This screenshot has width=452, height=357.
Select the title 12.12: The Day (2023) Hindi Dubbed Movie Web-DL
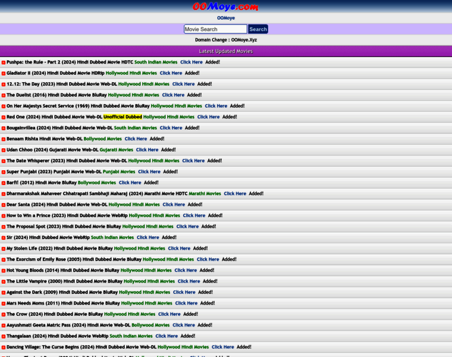(x=62, y=84)
